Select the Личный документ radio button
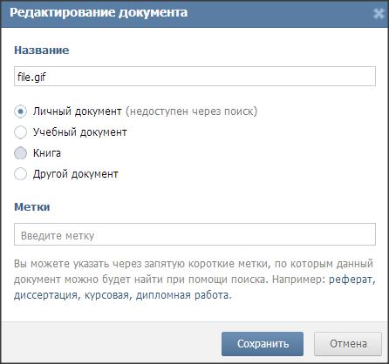 [x=20, y=111]
